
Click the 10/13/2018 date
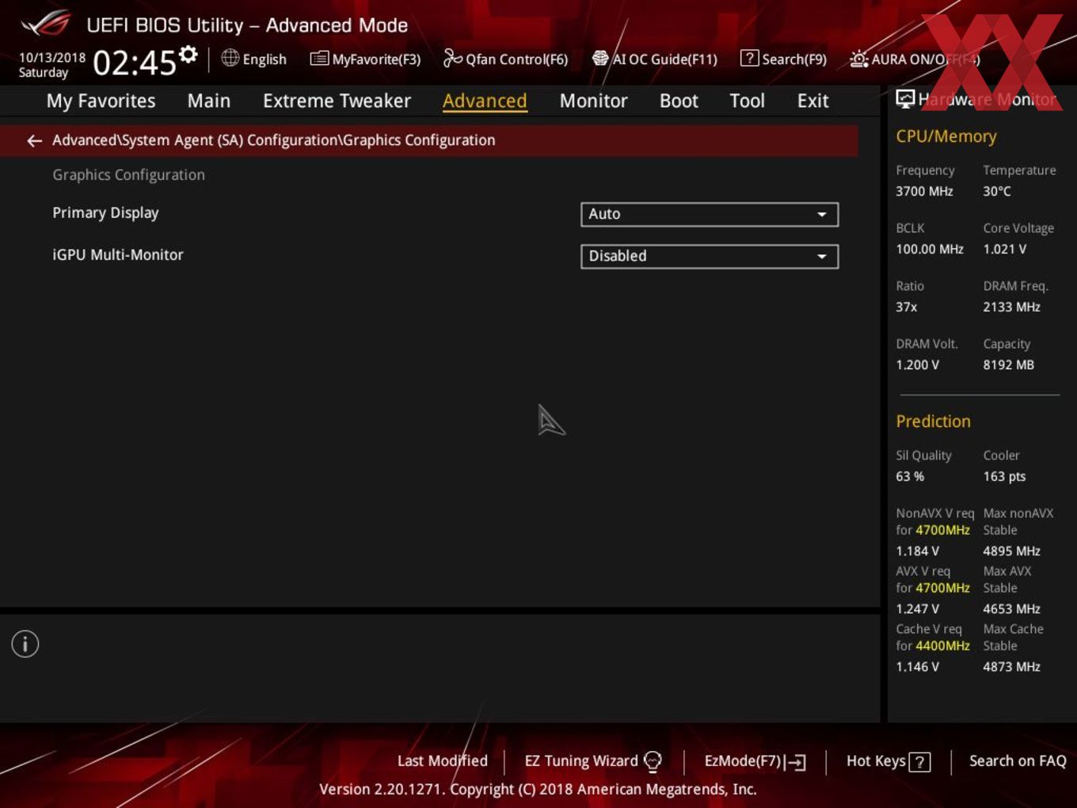52,58
